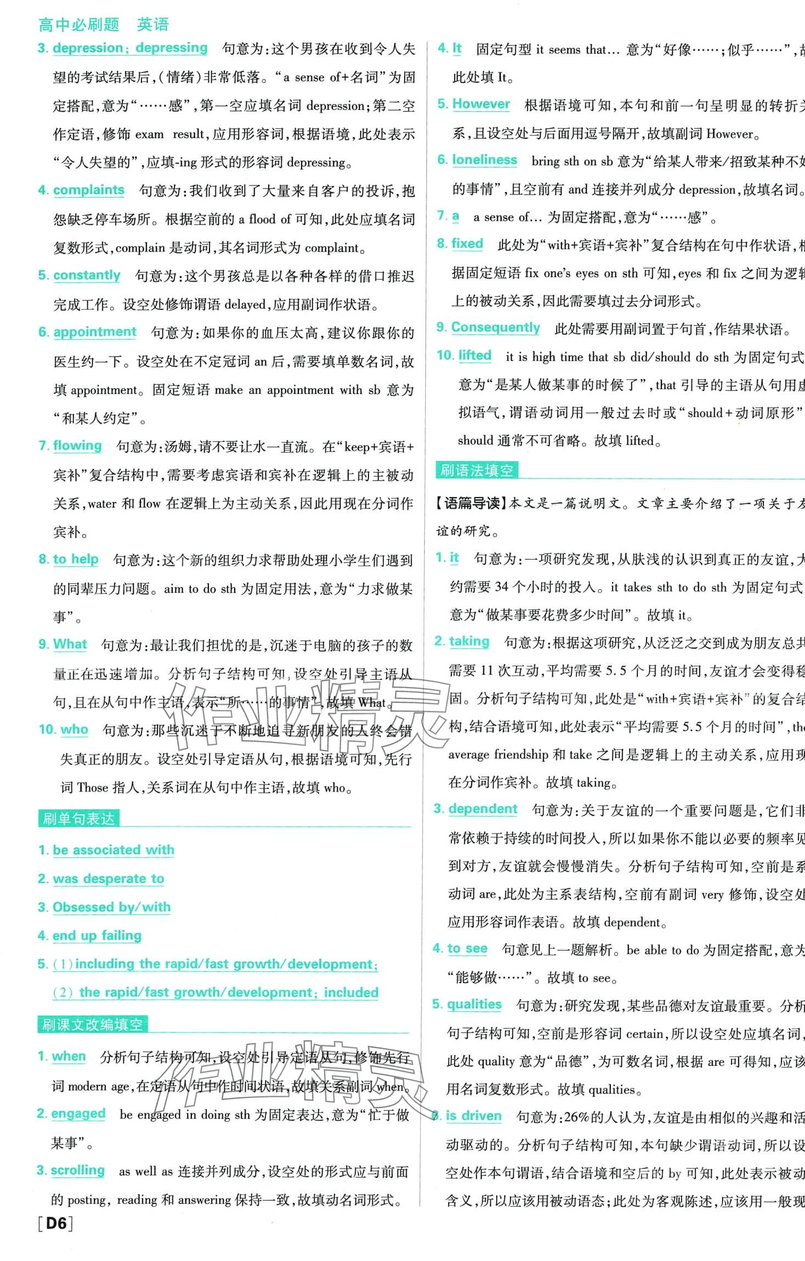805x1261 pixels.
Task: Click answer 'is driven' in item 6
Action: (473, 1116)
